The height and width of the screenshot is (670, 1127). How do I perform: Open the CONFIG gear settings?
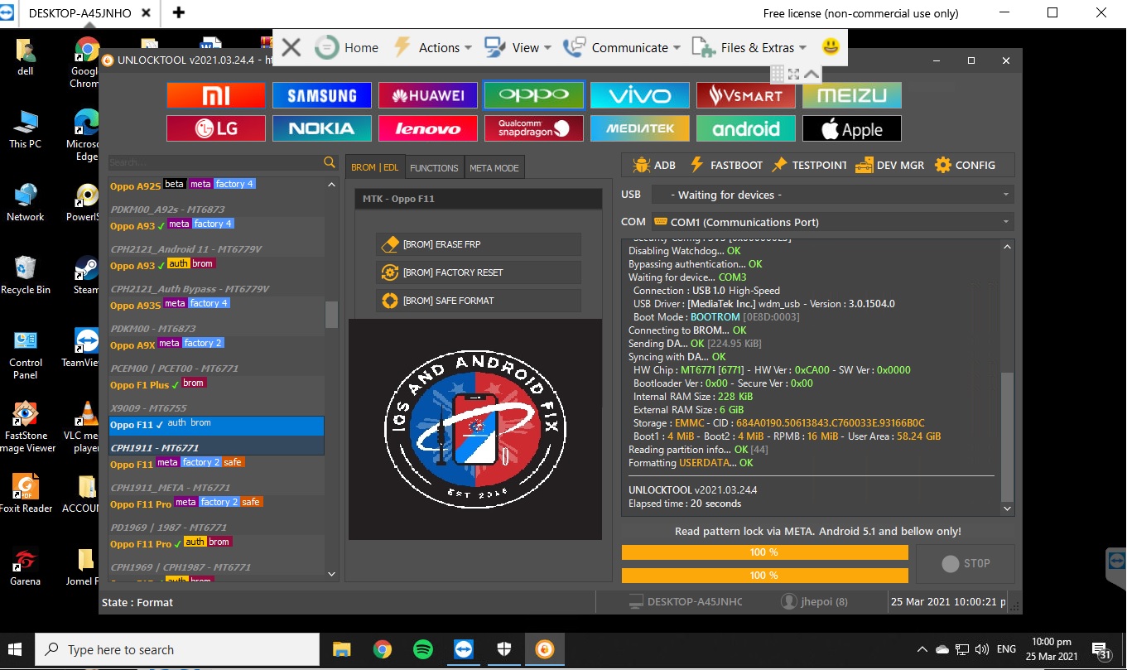tap(965, 165)
